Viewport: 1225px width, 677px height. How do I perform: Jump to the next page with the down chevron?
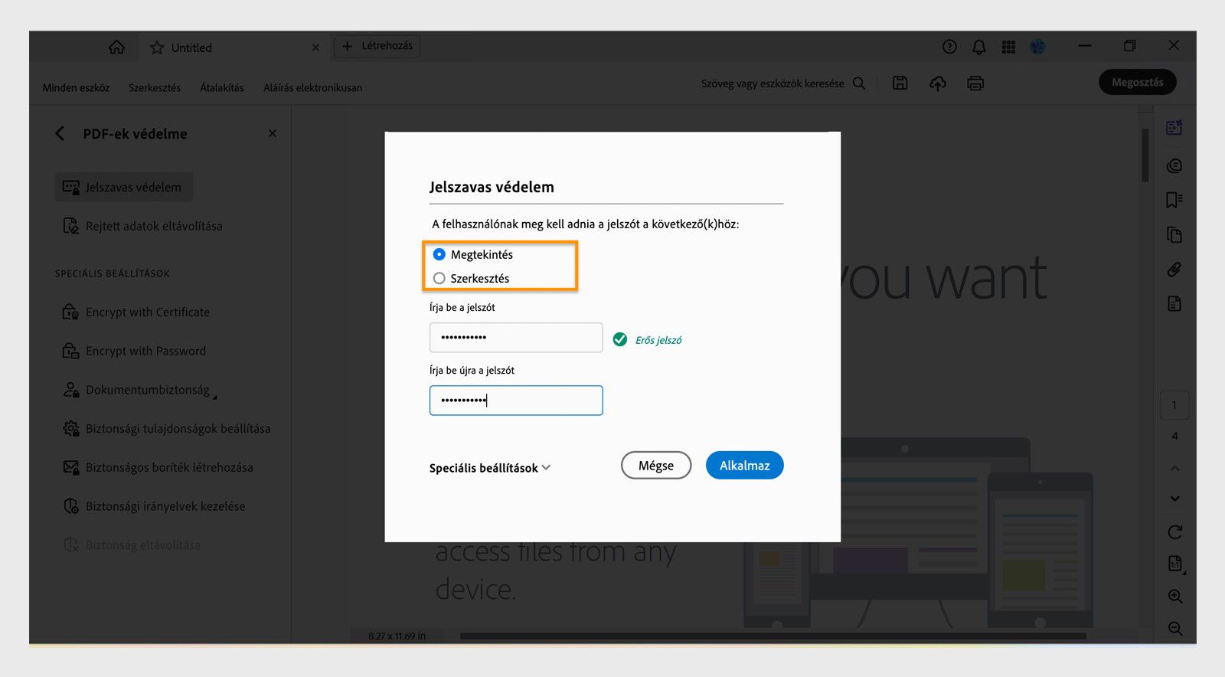tap(1175, 499)
